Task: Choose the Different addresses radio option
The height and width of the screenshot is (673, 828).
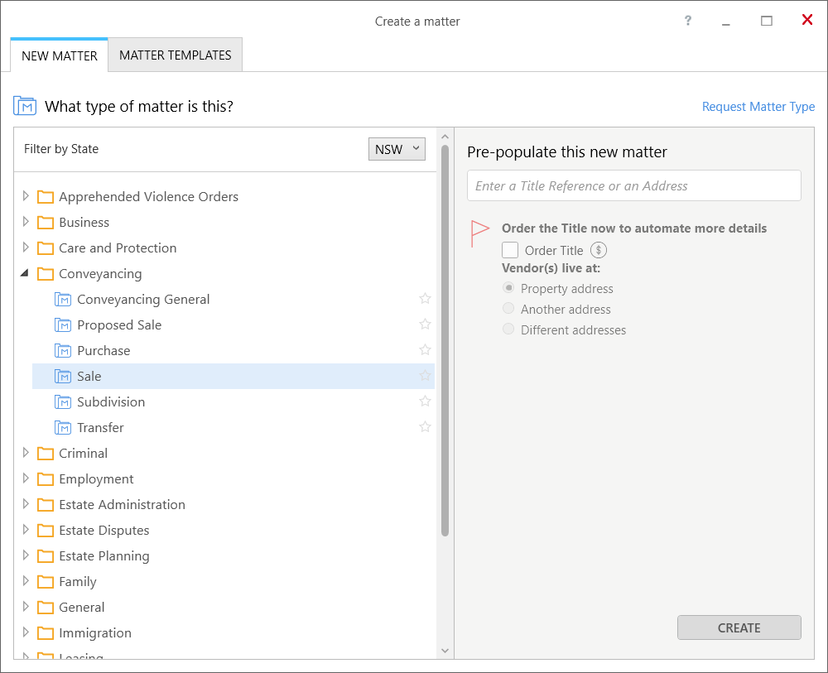Action: 509,330
